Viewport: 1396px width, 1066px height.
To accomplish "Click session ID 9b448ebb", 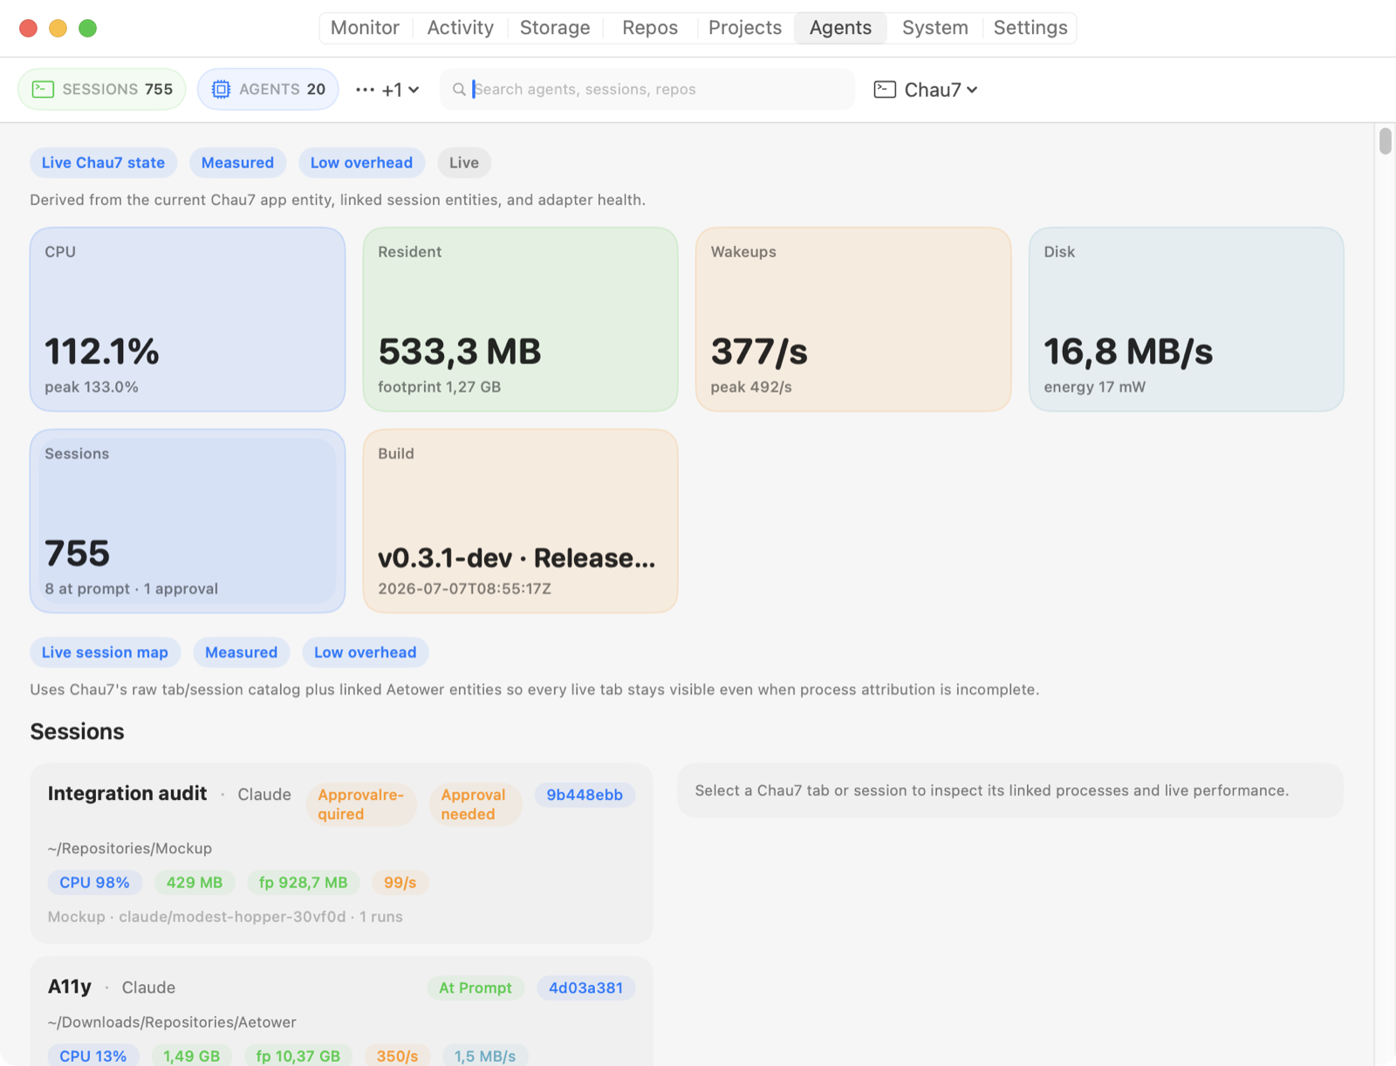I will click(585, 795).
